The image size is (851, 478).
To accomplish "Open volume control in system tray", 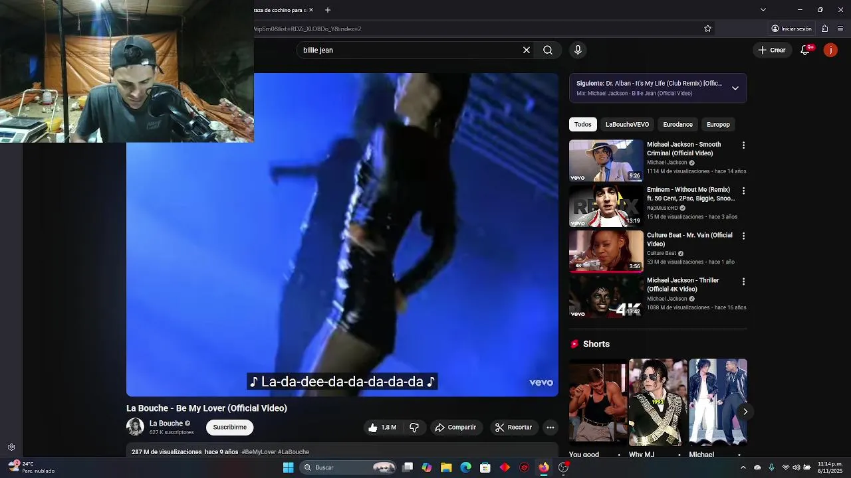I will tap(796, 467).
